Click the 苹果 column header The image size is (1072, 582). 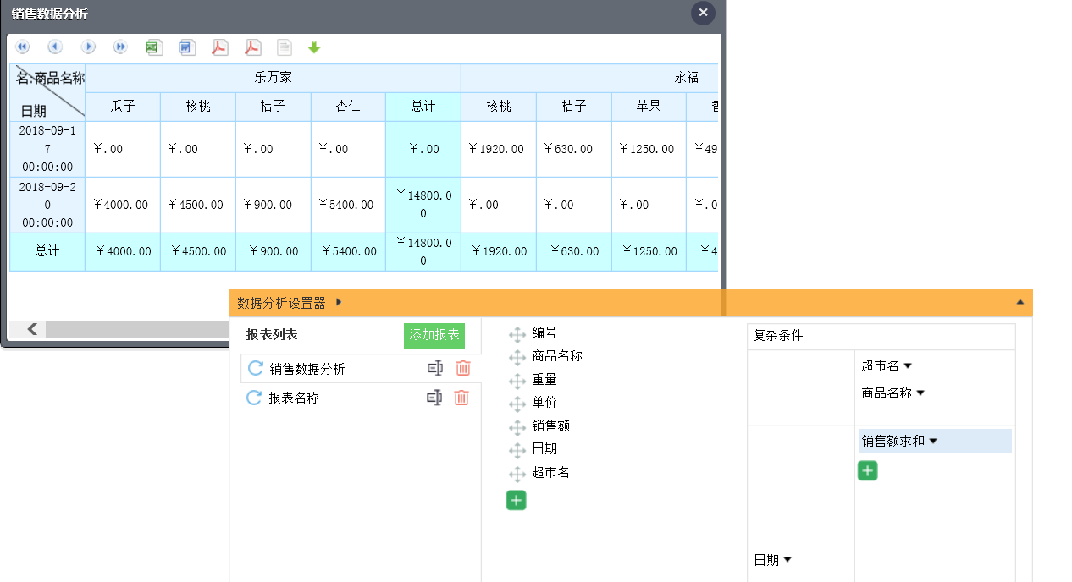pos(649,107)
